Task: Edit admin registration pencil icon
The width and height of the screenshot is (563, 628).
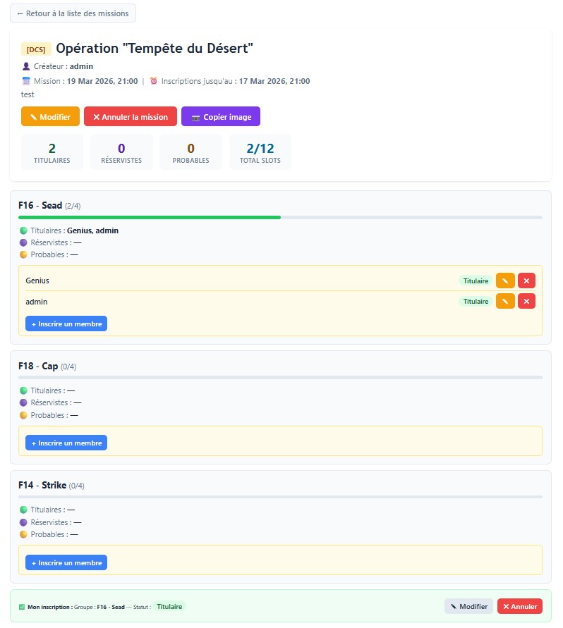Action: [505, 301]
